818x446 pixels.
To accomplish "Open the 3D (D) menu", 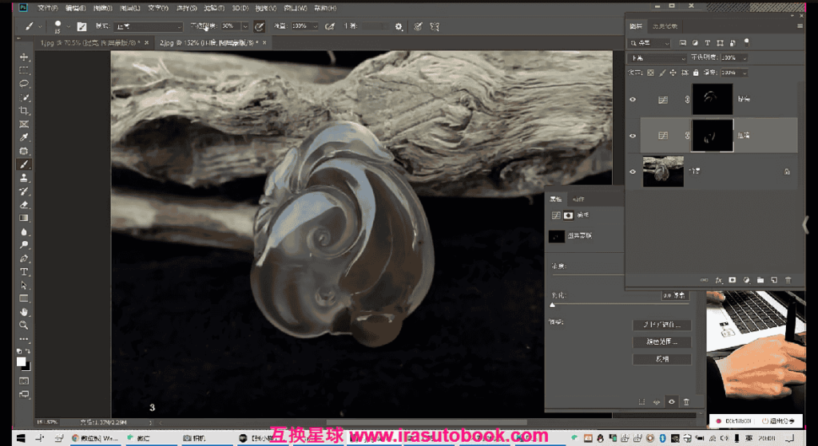I will [240, 8].
